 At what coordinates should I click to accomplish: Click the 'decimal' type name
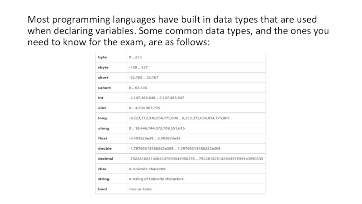(105, 159)
